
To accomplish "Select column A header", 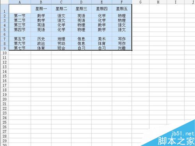I will tap(20, 2).
